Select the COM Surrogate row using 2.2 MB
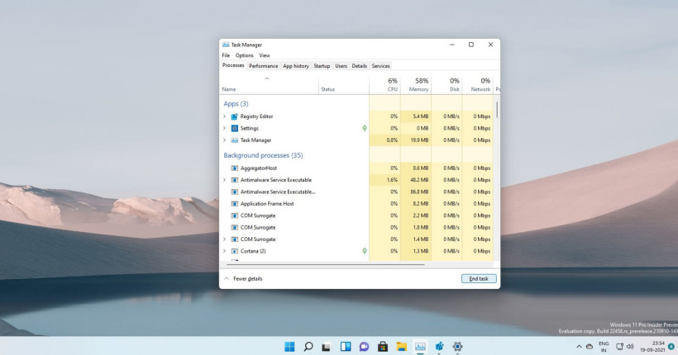 click(x=356, y=215)
